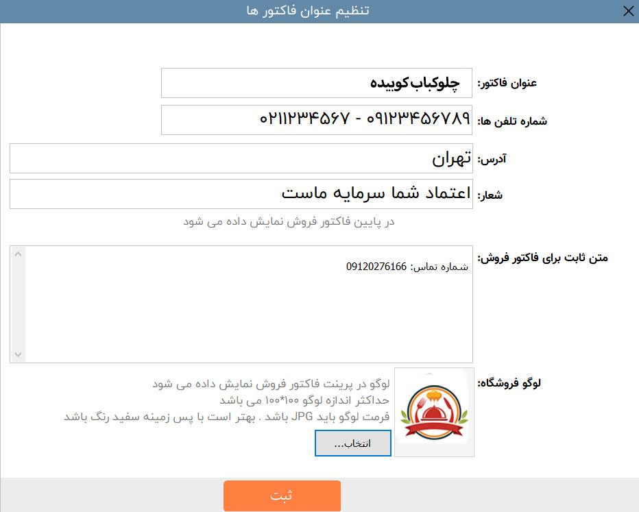Click the JPG logo format note

click(226, 417)
